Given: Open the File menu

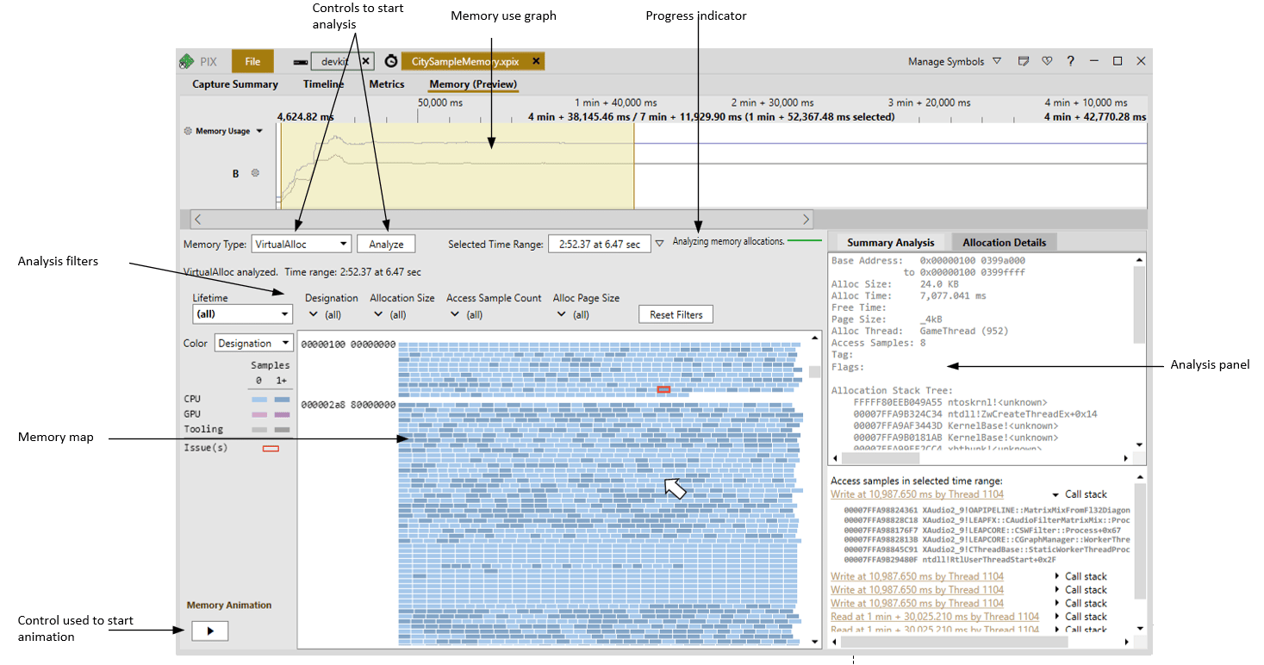Looking at the screenshot, I should coord(252,61).
